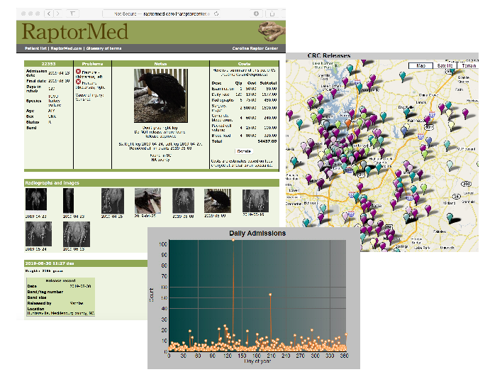The image size is (485, 372).
Task: Click the Daily Admissions chart title
Action: point(257,234)
